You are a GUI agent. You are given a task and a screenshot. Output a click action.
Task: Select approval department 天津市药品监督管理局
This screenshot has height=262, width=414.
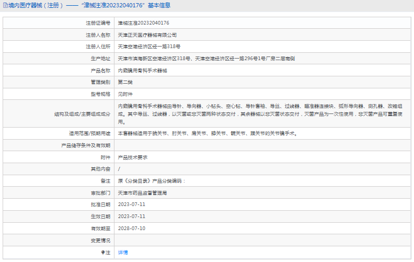coord(142,193)
